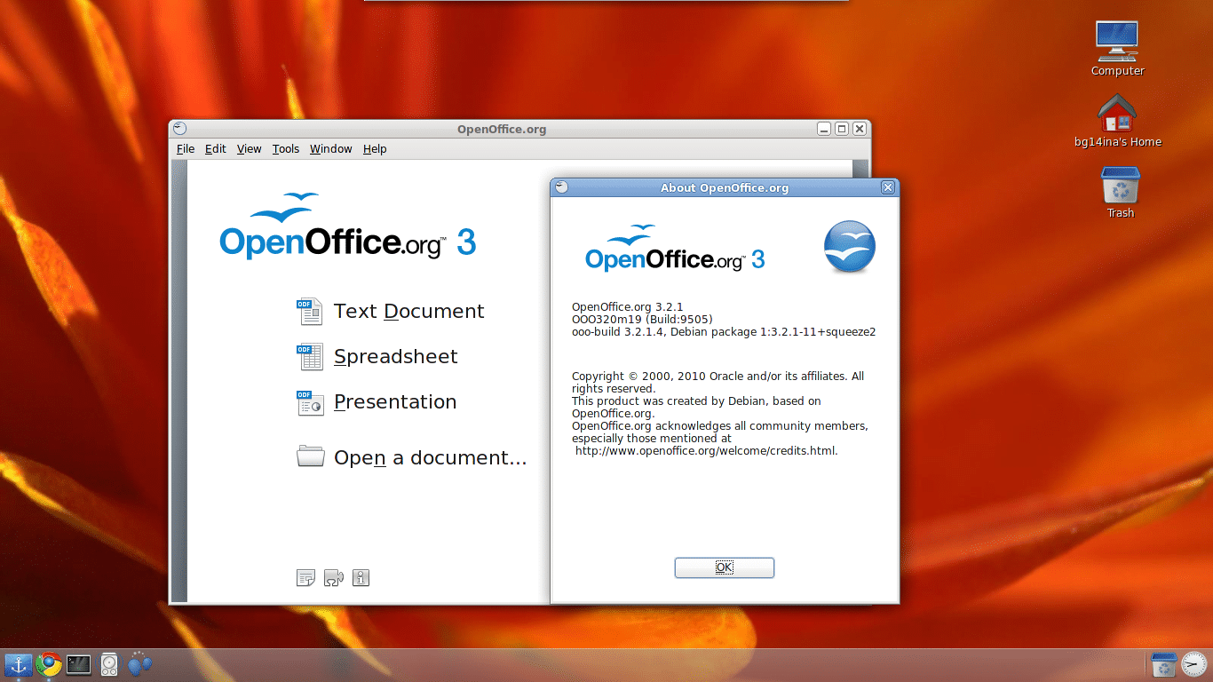Click the speaker icon in the dock

coord(108,664)
